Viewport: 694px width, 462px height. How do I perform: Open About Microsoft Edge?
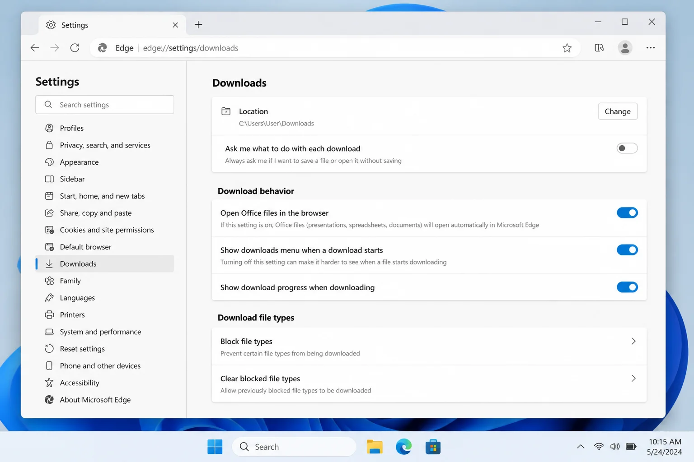105,400
